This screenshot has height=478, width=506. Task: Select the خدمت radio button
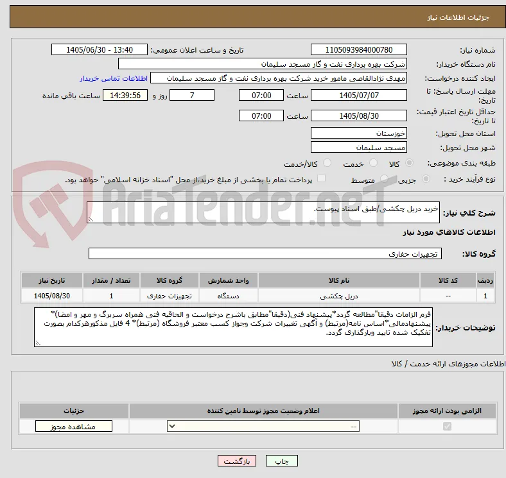(x=373, y=163)
